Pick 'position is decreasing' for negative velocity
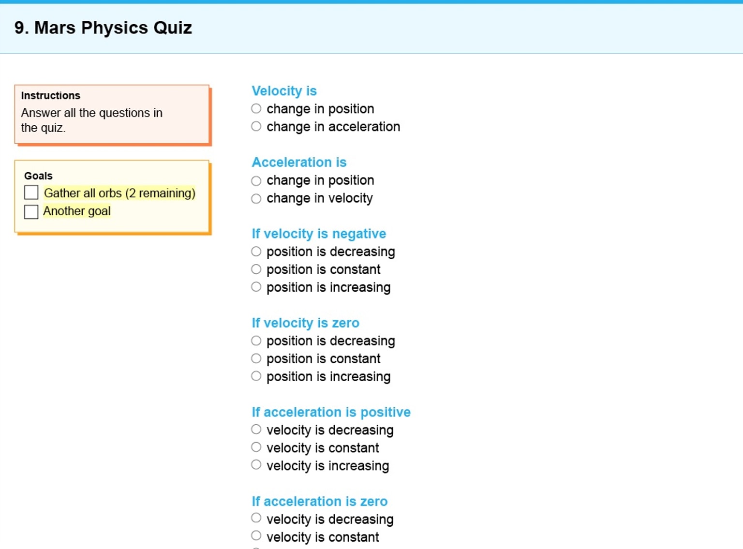The width and height of the screenshot is (743, 549). pos(256,252)
